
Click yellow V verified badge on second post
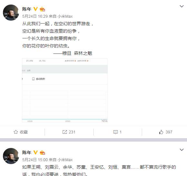tap(36, 152)
